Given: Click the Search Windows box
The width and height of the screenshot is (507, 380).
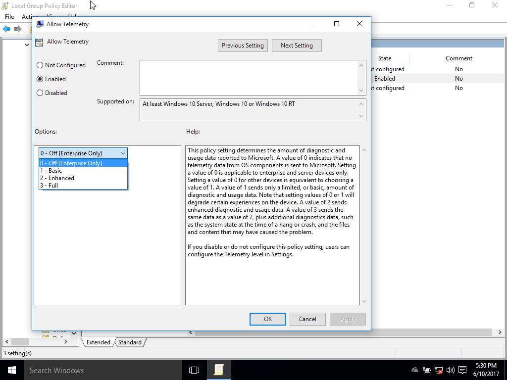Looking at the screenshot, I should point(103,370).
